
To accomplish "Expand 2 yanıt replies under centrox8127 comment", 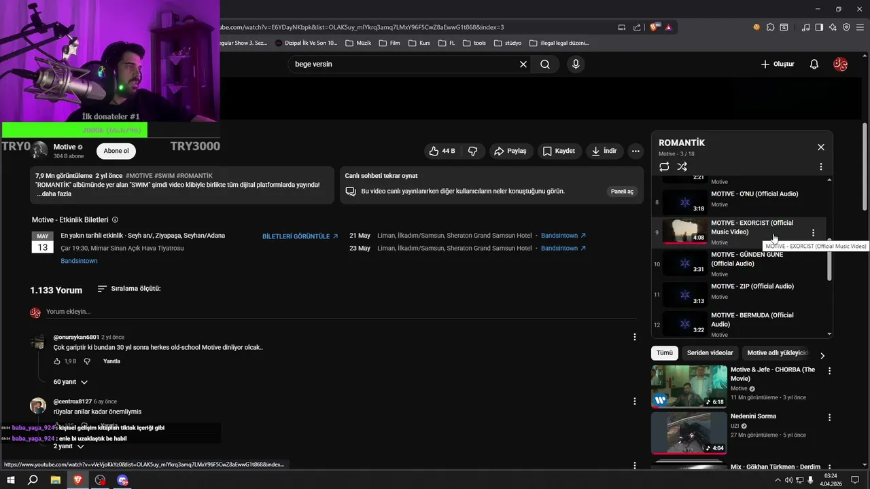I will 69,446.
